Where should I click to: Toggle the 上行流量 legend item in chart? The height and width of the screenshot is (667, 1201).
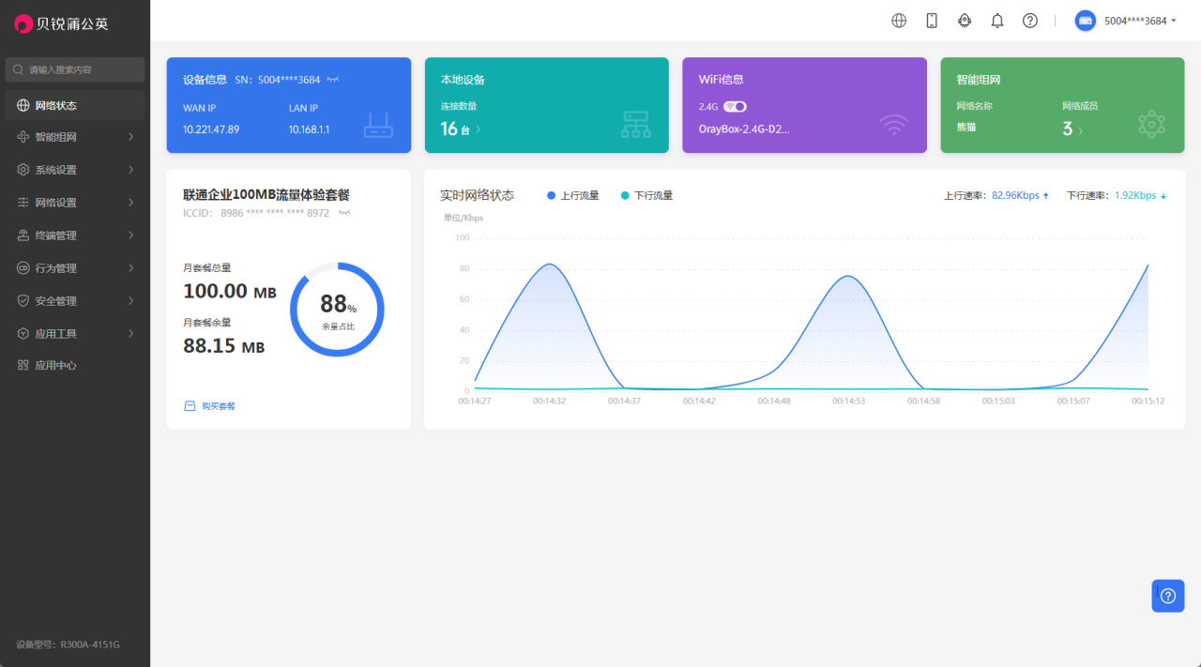572,196
